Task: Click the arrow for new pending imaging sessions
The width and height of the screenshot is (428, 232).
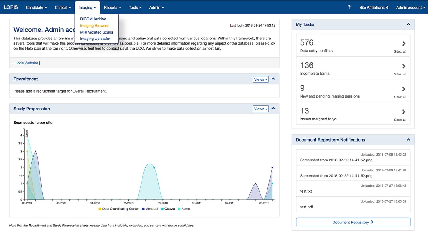Action: pyautogui.click(x=403, y=89)
